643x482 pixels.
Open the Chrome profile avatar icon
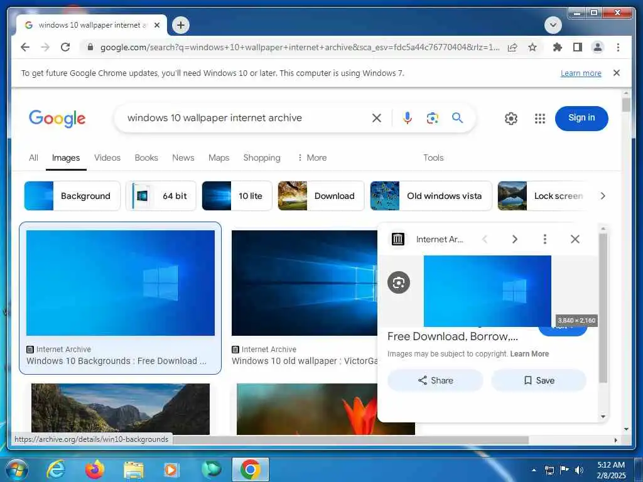[598, 47]
